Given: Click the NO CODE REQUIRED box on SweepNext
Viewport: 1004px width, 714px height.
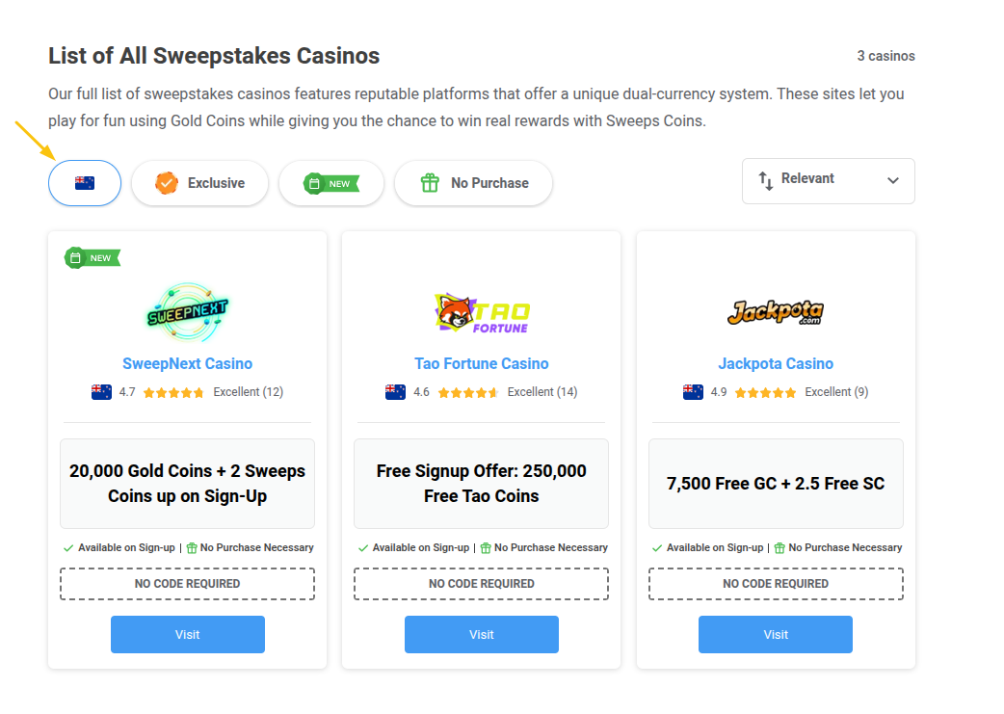Looking at the screenshot, I should [x=187, y=583].
